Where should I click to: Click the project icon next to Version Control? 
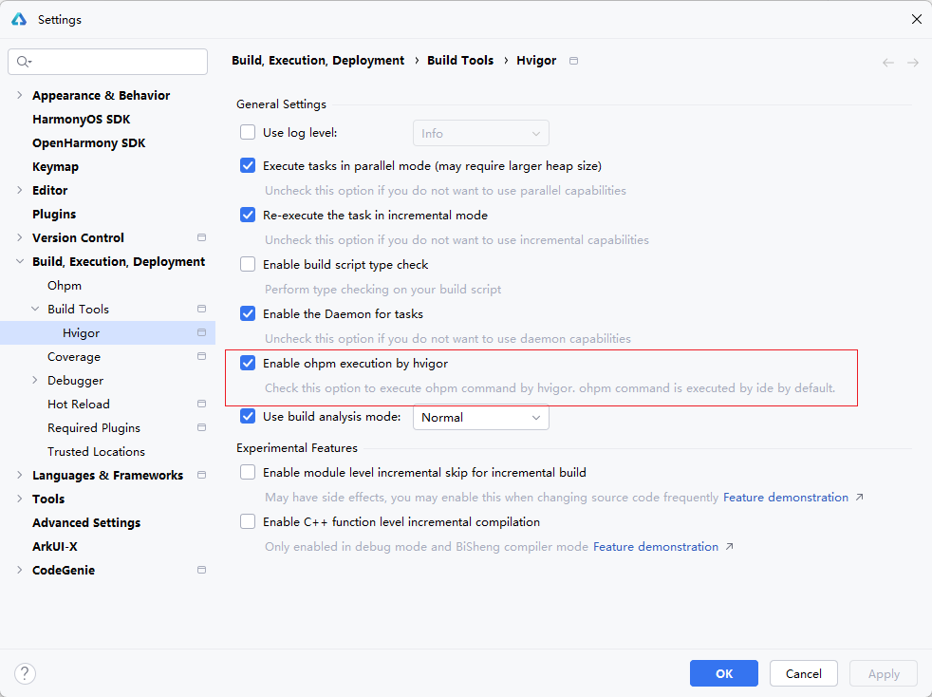click(201, 238)
